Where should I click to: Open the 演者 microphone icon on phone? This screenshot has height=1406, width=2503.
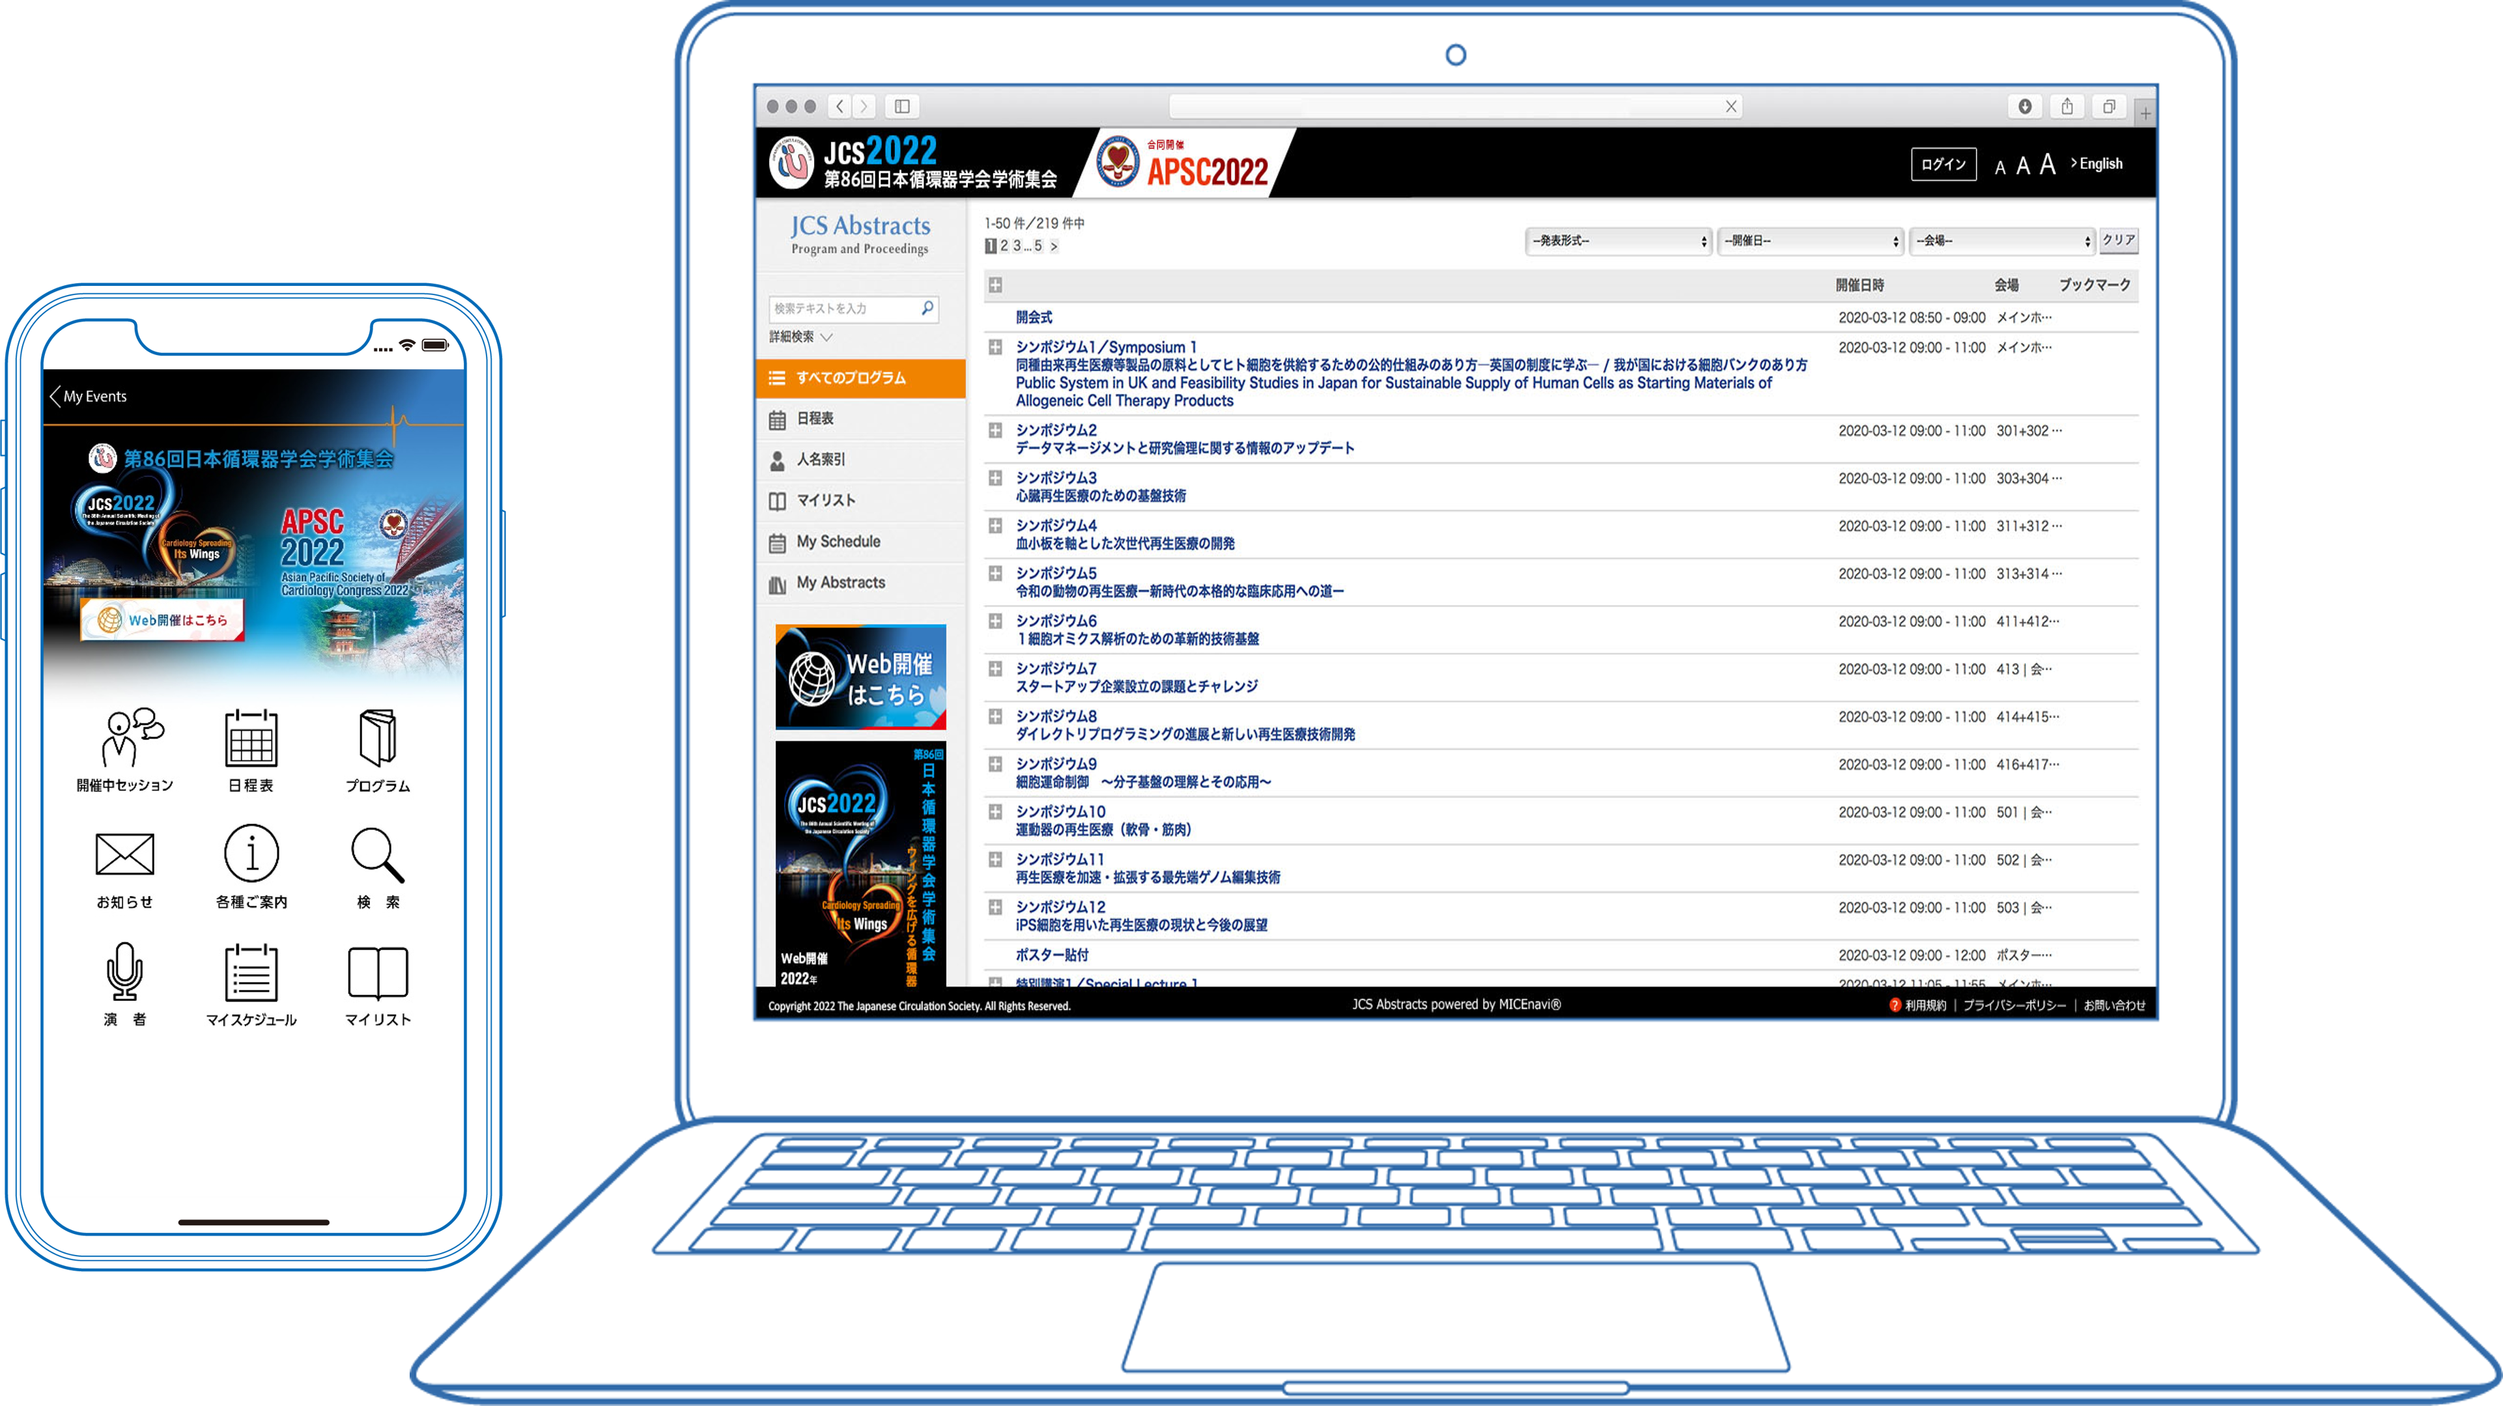click(124, 983)
